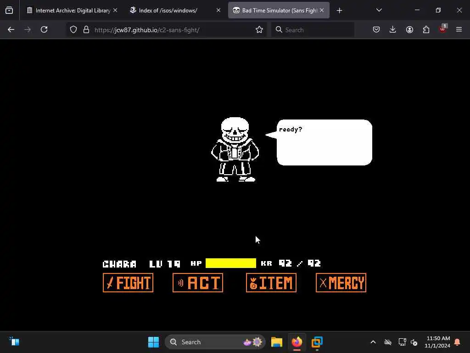Expand the list all tabs dropdown
470x353 pixels.
tap(379, 11)
